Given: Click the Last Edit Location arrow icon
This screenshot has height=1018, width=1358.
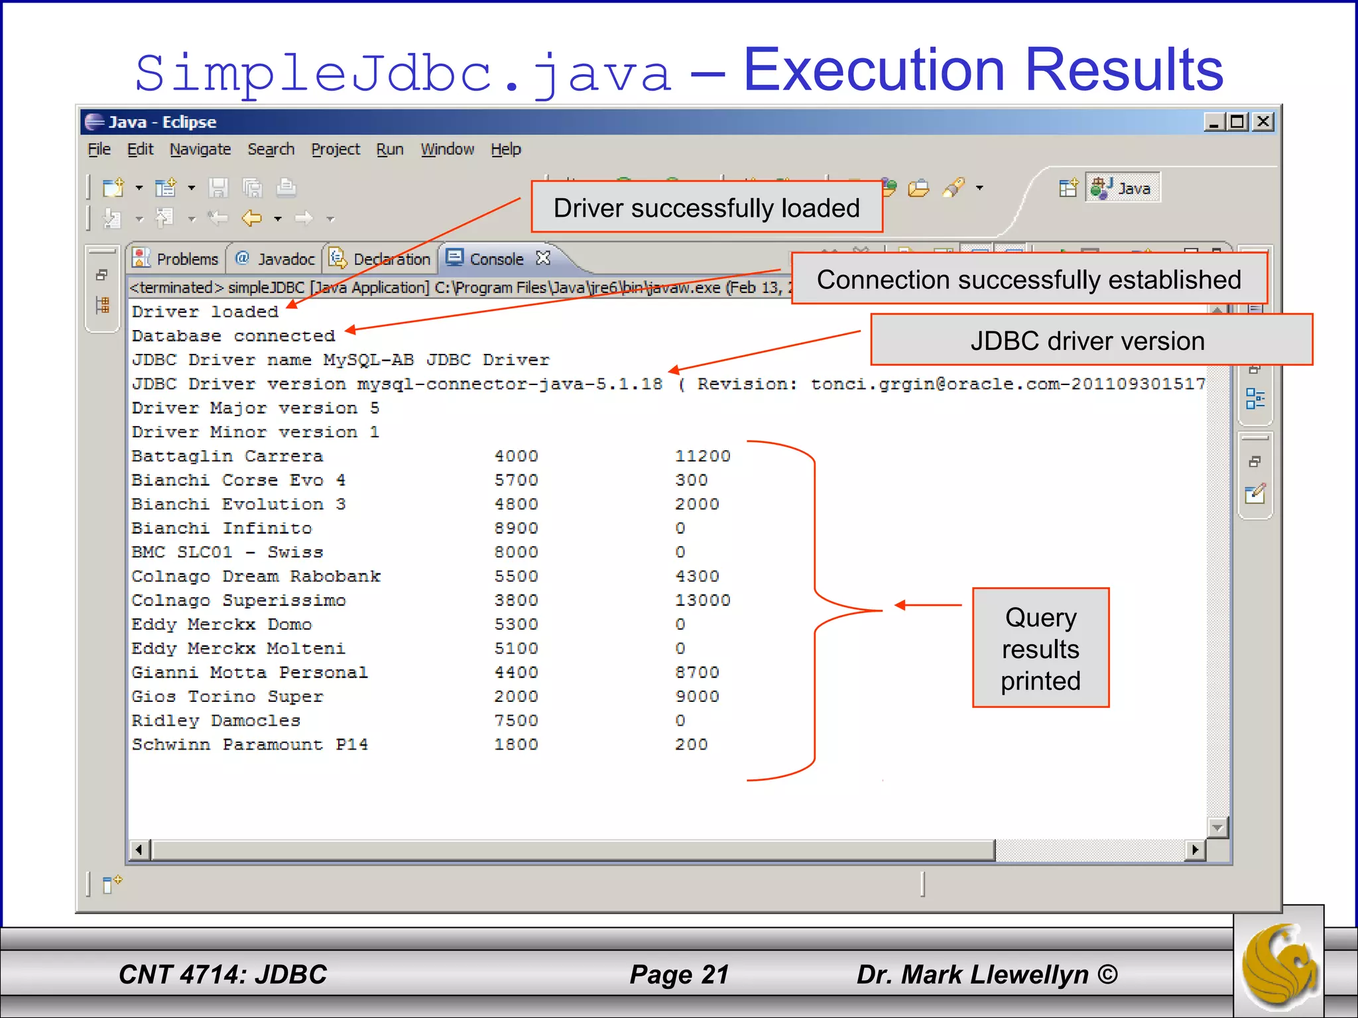Looking at the screenshot, I should 217,218.
